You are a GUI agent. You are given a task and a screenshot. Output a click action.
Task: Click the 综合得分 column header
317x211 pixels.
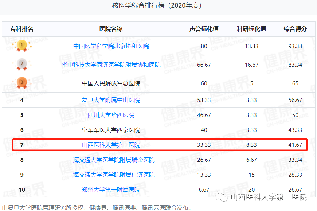click(x=295, y=29)
